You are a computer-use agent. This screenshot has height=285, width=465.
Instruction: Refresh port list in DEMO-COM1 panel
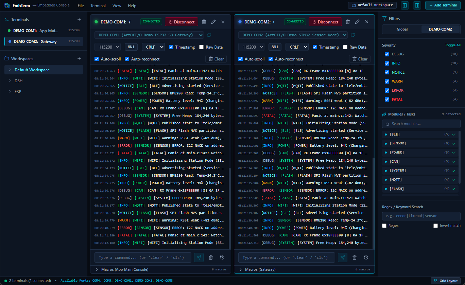[x=209, y=35]
